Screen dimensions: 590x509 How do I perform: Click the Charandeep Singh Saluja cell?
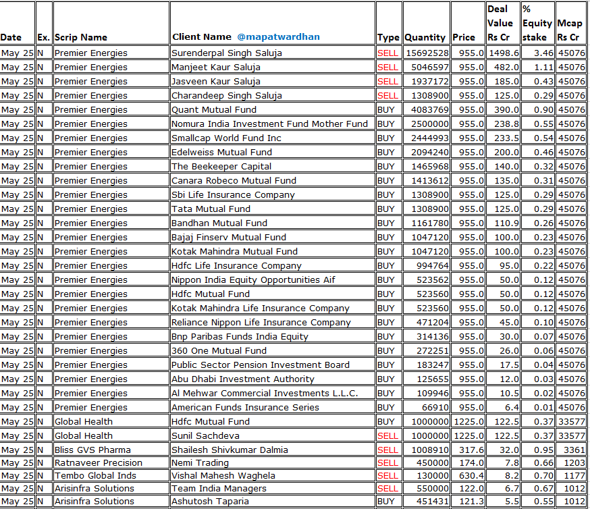click(x=273, y=96)
